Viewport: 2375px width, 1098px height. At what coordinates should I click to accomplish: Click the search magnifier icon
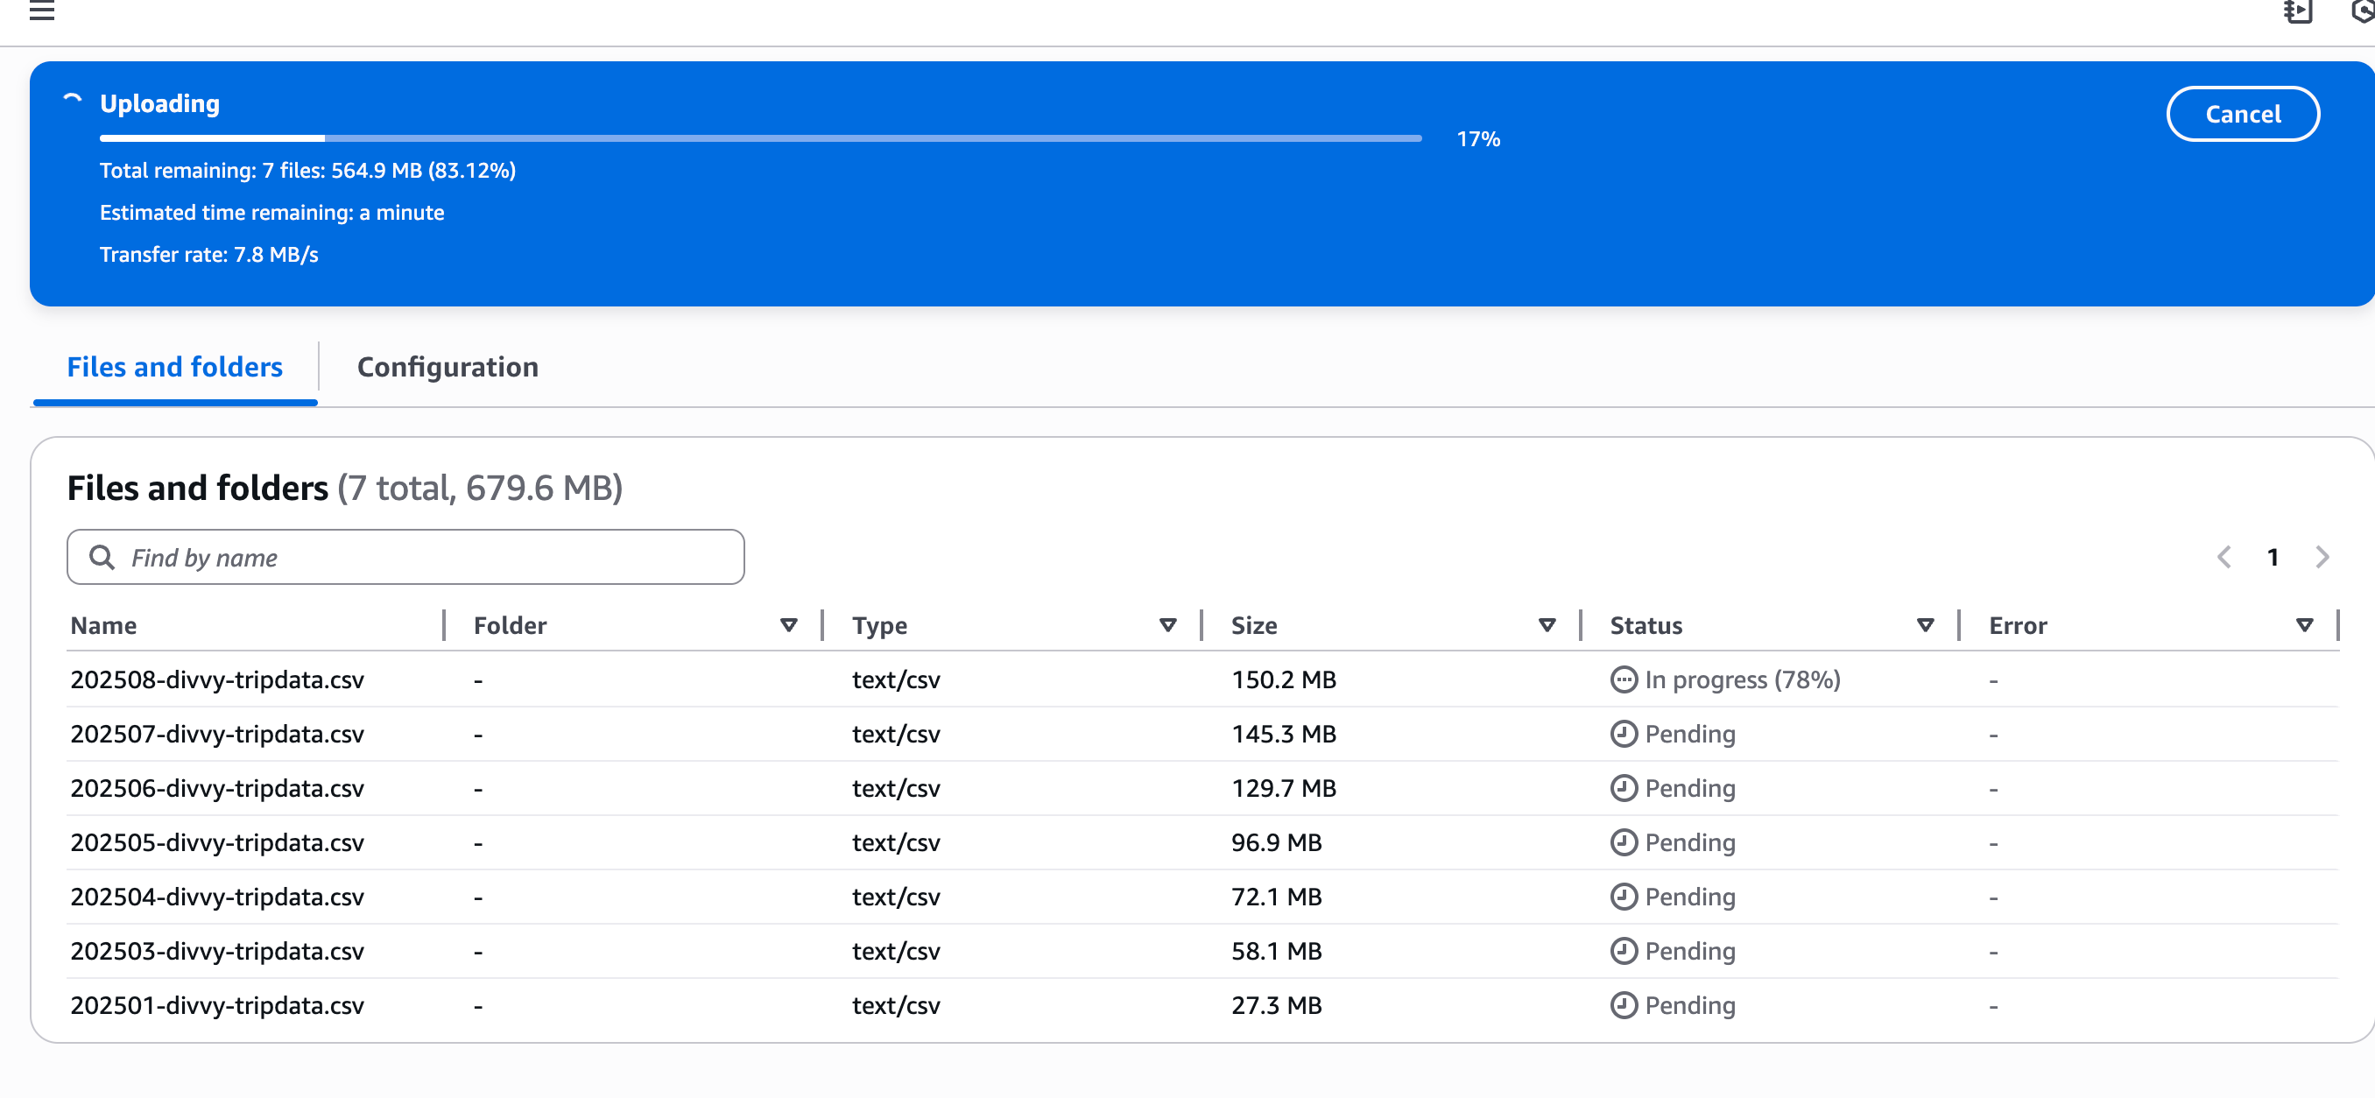(x=102, y=557)
